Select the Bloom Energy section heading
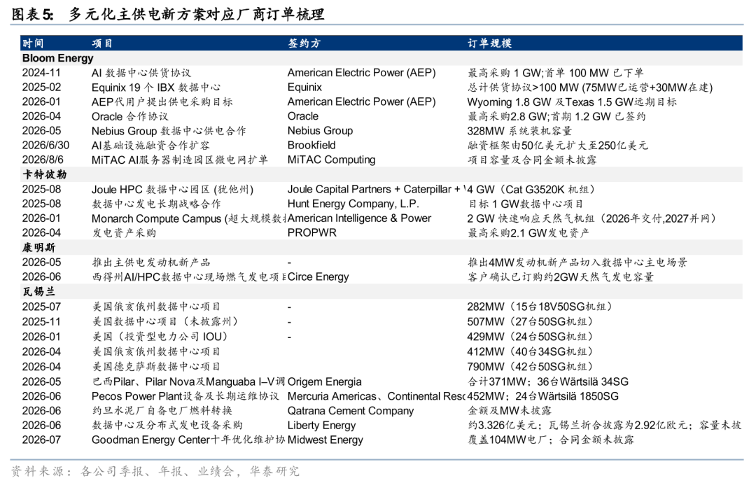The width and height of the screenshot is (756, 483). point(58,58)
